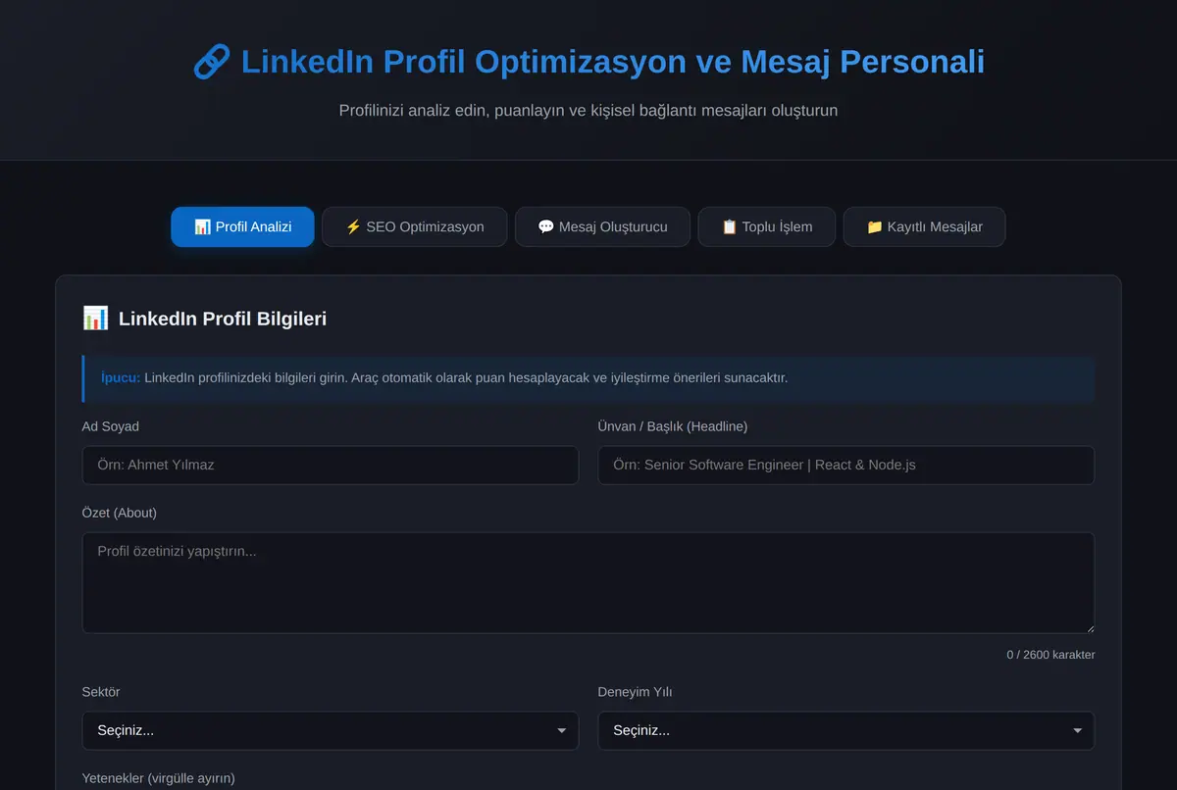The width and height of the screenshot is (1177, 790).
Task: Click the chain link icon in title
Action: [211, 62]
